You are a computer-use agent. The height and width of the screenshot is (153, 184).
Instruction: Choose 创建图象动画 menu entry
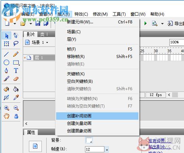click(x=98, y=131)
